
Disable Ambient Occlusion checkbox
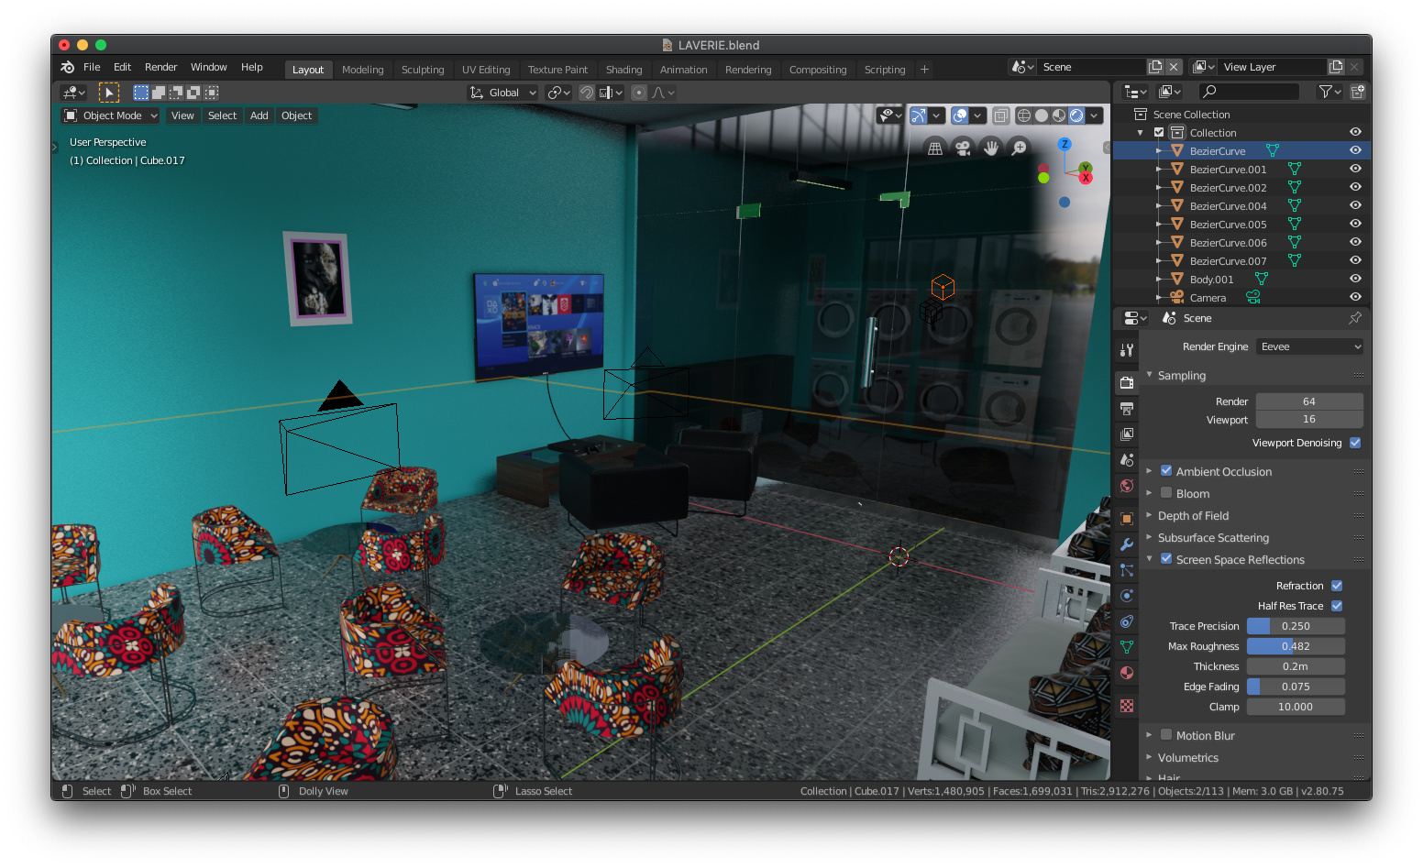point(1166,471)
